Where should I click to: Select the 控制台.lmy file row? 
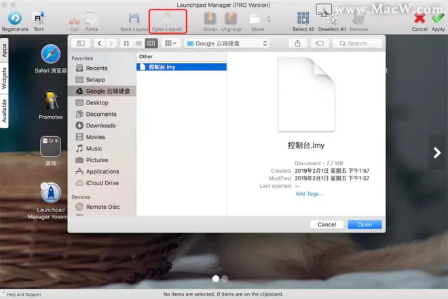181,67
